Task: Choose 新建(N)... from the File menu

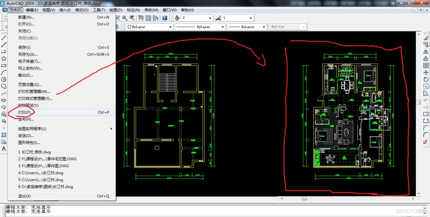Action: click(62, 17)
